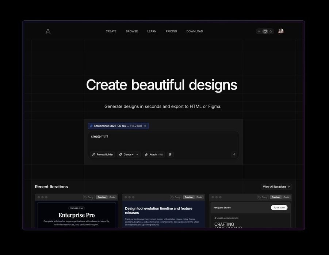Screen dimensions: 329x255
Task: Show Code tab on the timeline card
Action: [199, 197]
